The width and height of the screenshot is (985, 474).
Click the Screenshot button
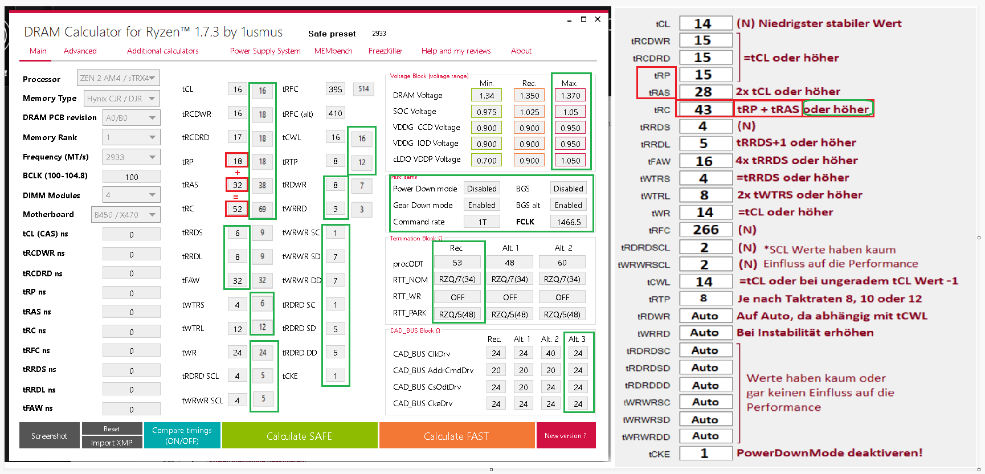pyautogui.click(x=50, y=436)
